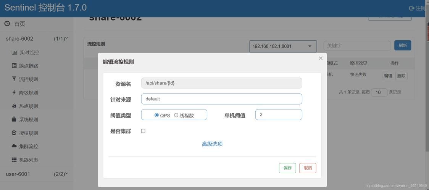Click the 编辑 button in rule row

tap(388, 76)
